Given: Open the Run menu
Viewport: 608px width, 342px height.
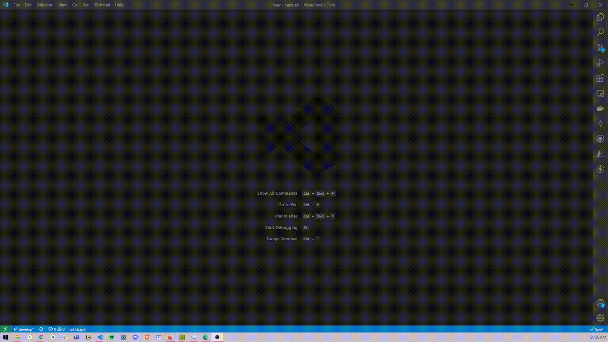Looking at the screenshot, I should tap(86, 5).
